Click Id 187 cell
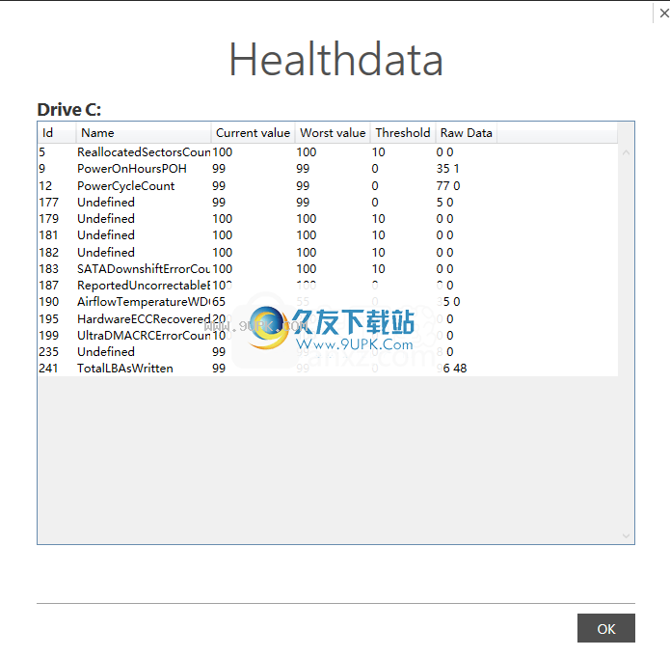 pyautogui.click(x=49, y=286)
